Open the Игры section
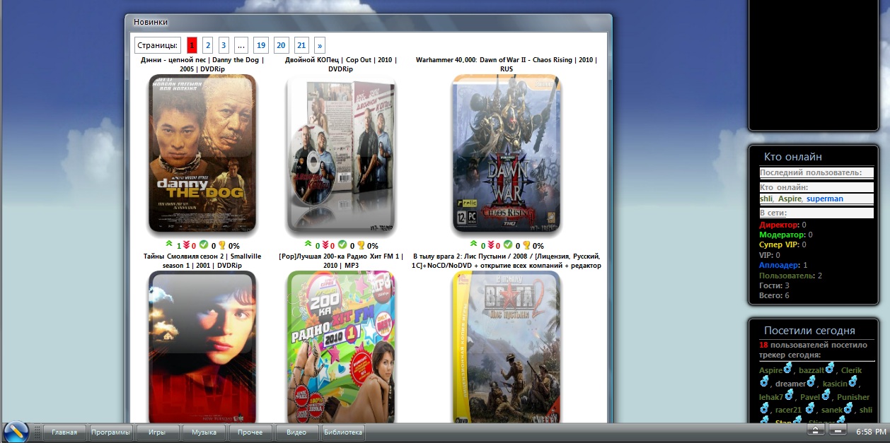The width and height of the screenshot is (890, 443). point(157,432)
